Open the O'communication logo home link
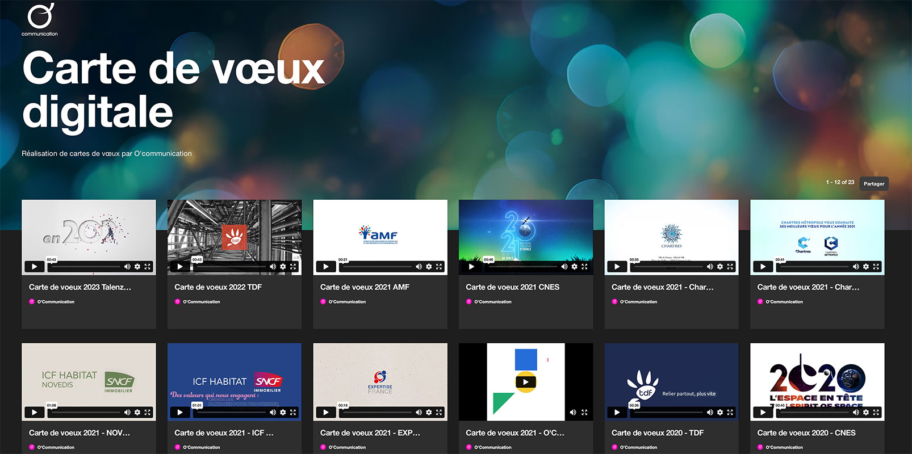 [x=40, y=19]
